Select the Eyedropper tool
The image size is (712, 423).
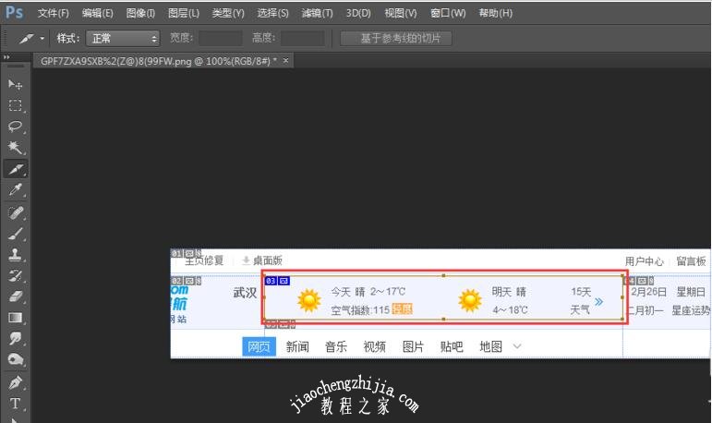(x=15, y=190)
